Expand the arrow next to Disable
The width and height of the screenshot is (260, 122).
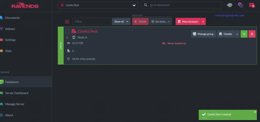pyautogui.click(x=237, y=34)
